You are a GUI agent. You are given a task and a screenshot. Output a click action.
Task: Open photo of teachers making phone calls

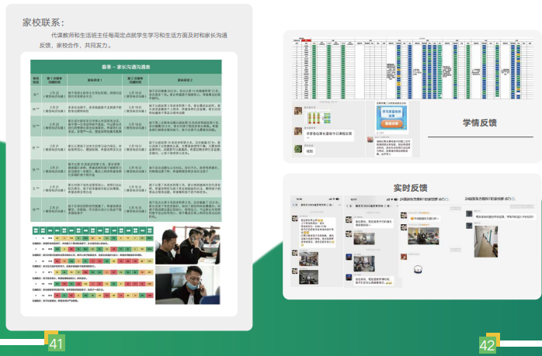coord(188,245)
